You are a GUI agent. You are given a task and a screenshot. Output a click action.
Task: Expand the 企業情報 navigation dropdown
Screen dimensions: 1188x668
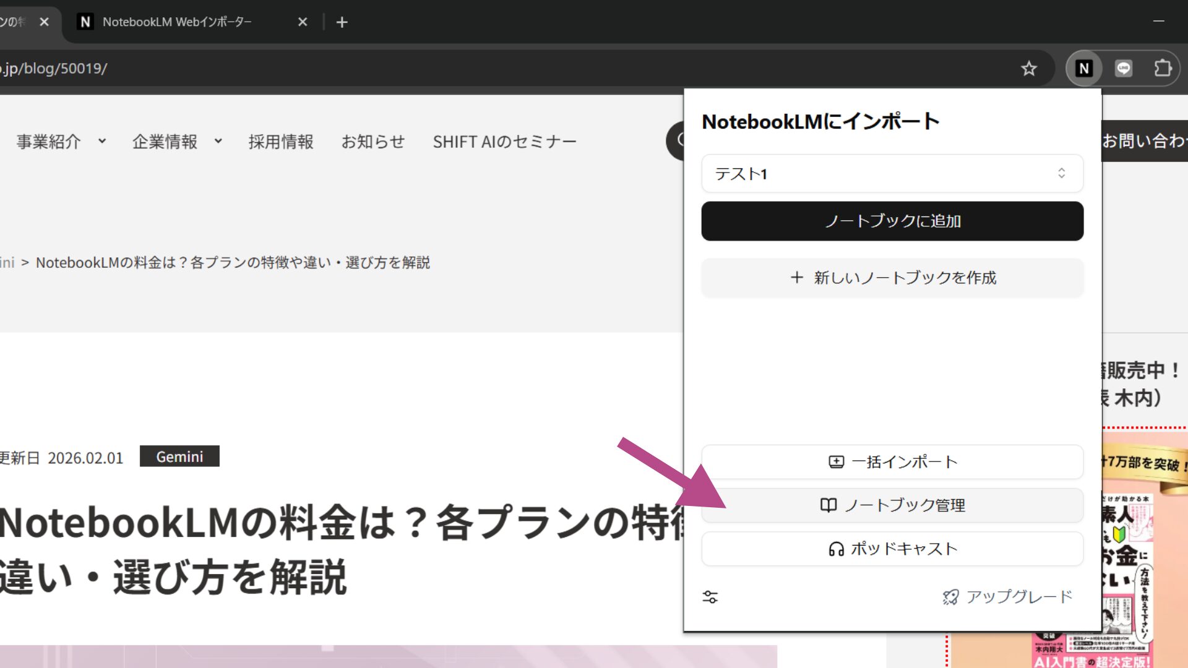click(176, 141)
